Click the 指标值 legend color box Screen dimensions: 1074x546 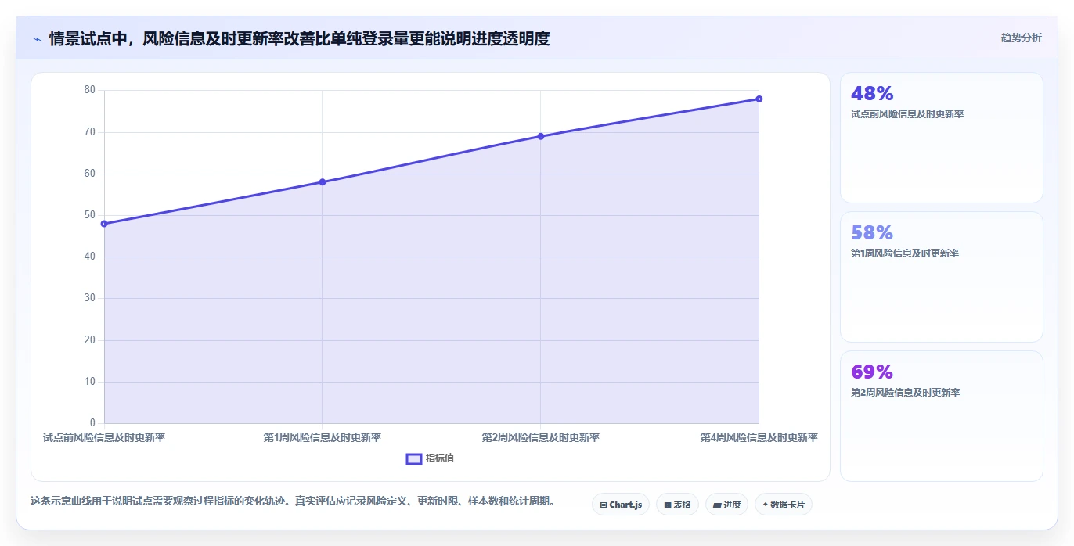(x=414, y=458)
